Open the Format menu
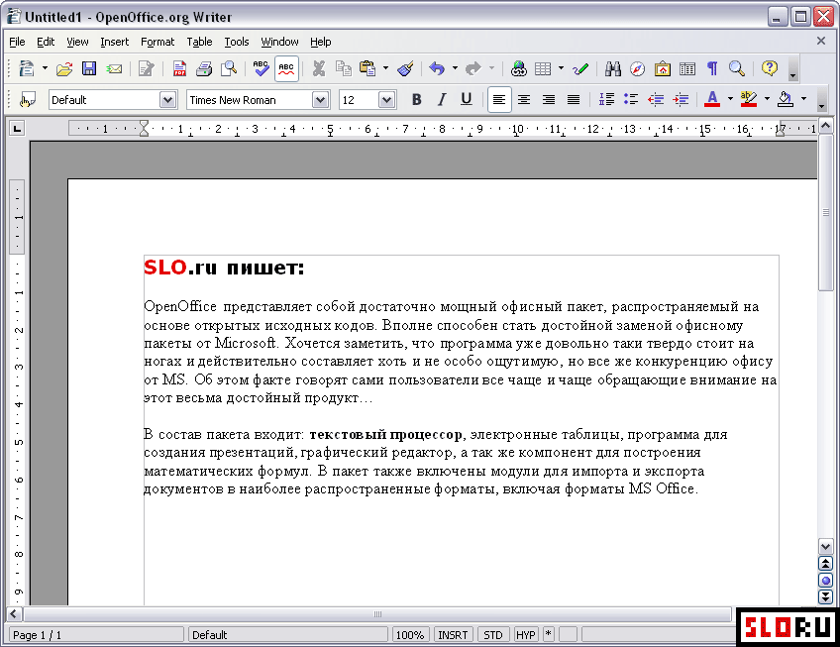This screenshot has height=647, width=840. click(157, 42)
